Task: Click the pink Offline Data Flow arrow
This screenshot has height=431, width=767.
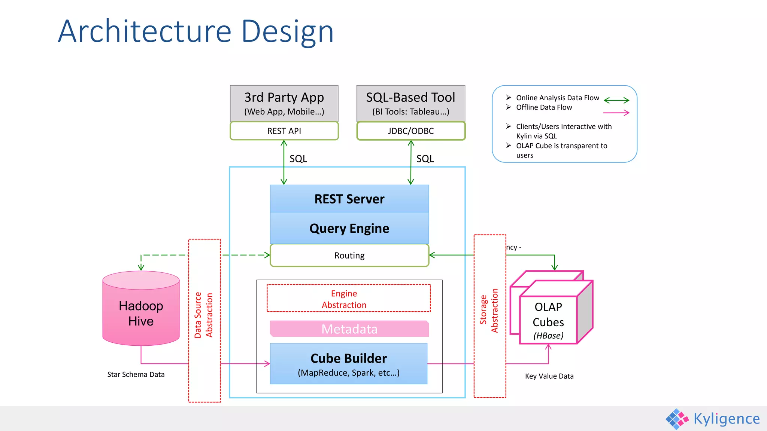Action: [616, 113]
